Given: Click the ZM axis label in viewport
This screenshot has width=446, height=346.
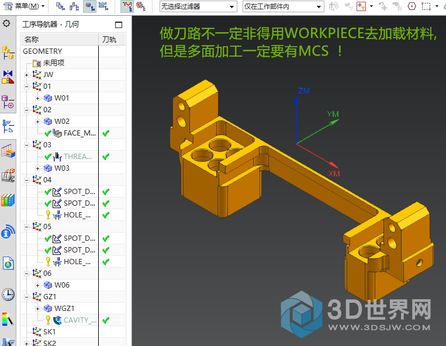Looking at the screenshot, I should pyautogui.click(x=304, y=91).
